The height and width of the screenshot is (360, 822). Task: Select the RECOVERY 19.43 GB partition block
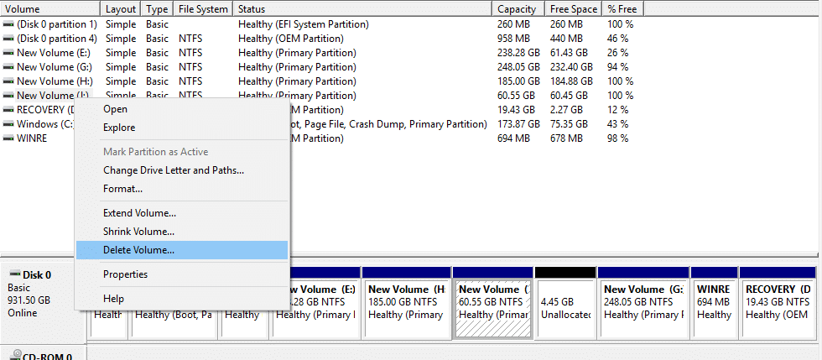(778, 308)
